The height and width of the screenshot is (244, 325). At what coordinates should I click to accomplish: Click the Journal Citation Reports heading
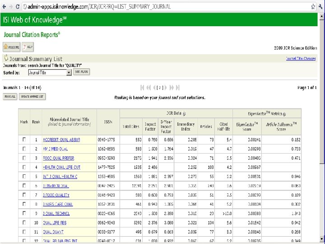32,35
